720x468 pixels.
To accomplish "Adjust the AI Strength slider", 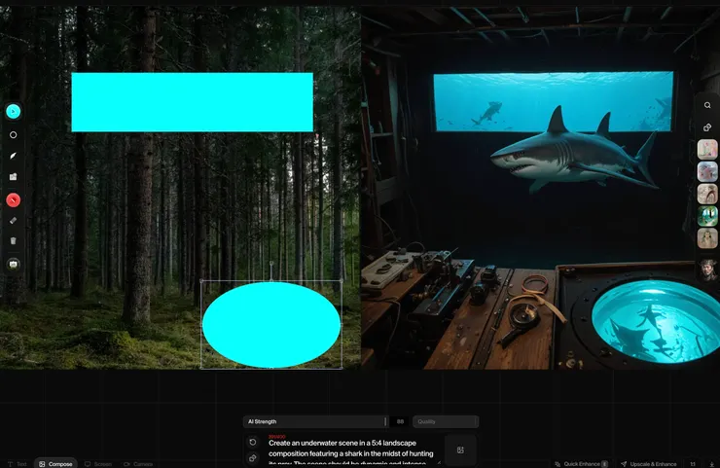I will [316, 421].
